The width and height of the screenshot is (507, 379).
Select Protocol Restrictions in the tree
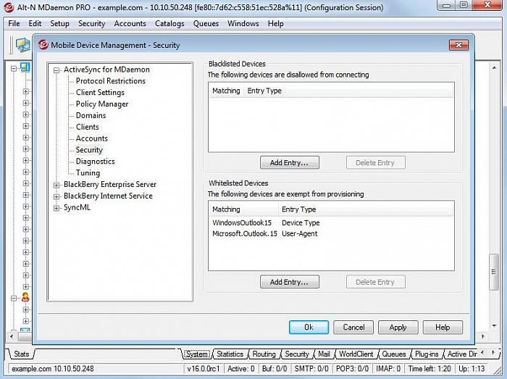click(111, 81)
